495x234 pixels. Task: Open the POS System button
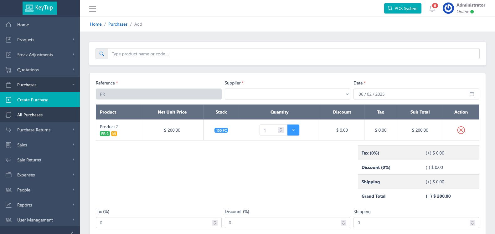click(402, 8)
